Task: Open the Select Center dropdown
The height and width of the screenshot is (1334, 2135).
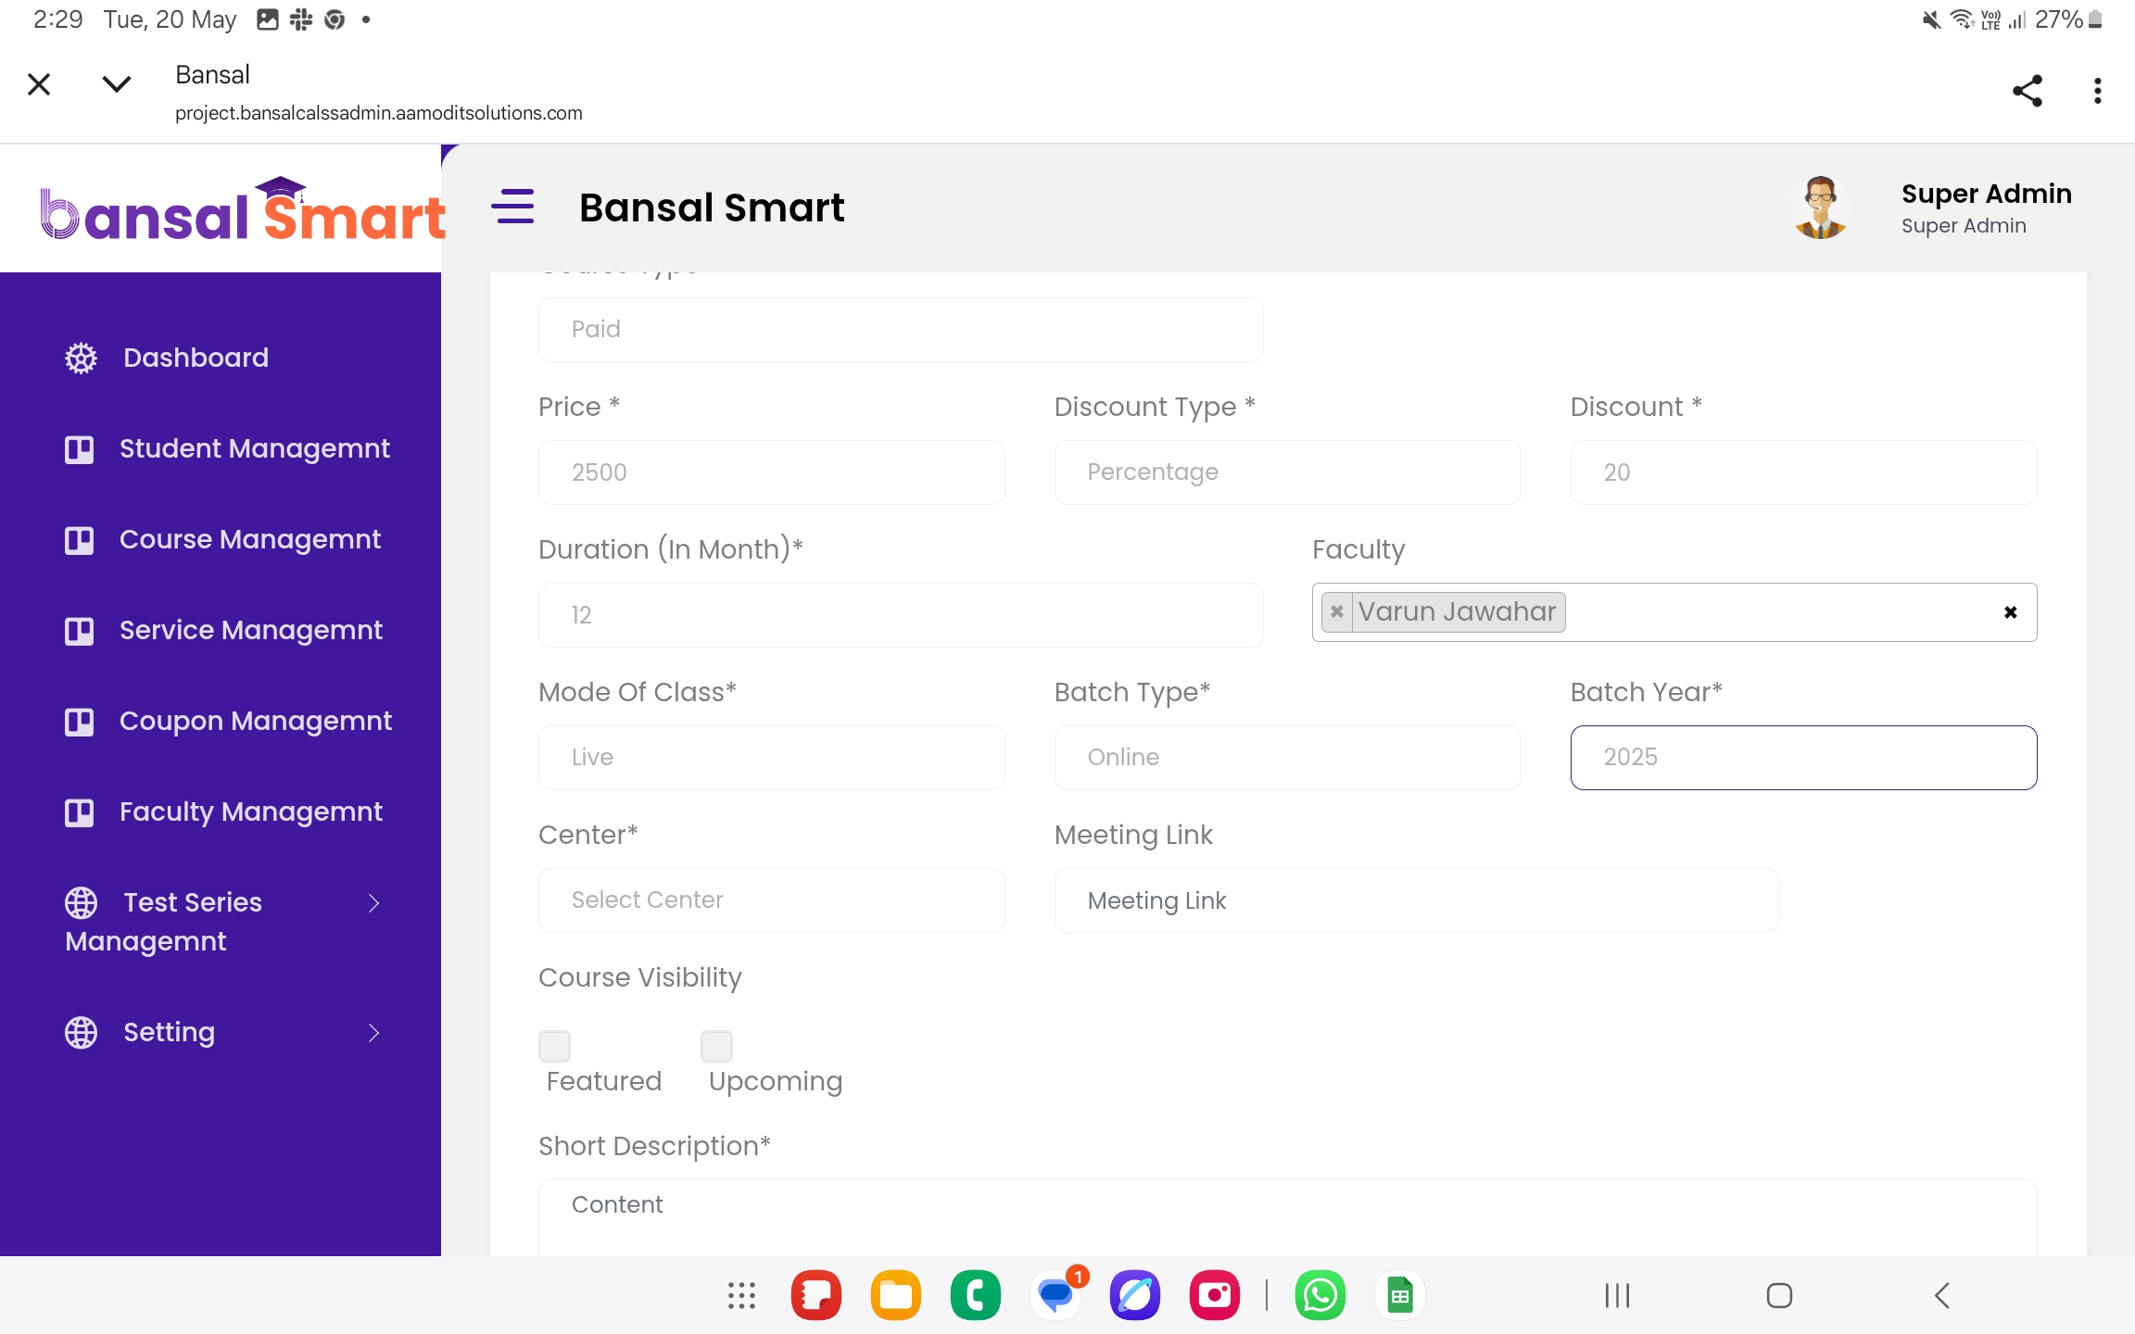Action: tap(771, 900)
